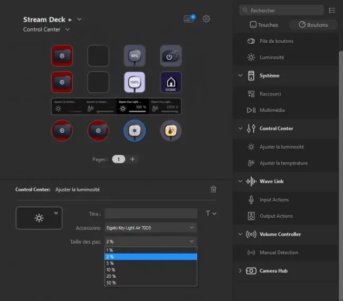Select the Ajuster la luminosité action
The image size is (343, 301).
pyautogui.click(x=285, y=147)
